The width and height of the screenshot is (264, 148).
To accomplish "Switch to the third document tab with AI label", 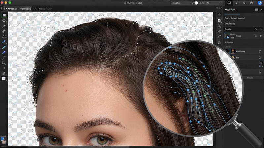I will point(43,9).
